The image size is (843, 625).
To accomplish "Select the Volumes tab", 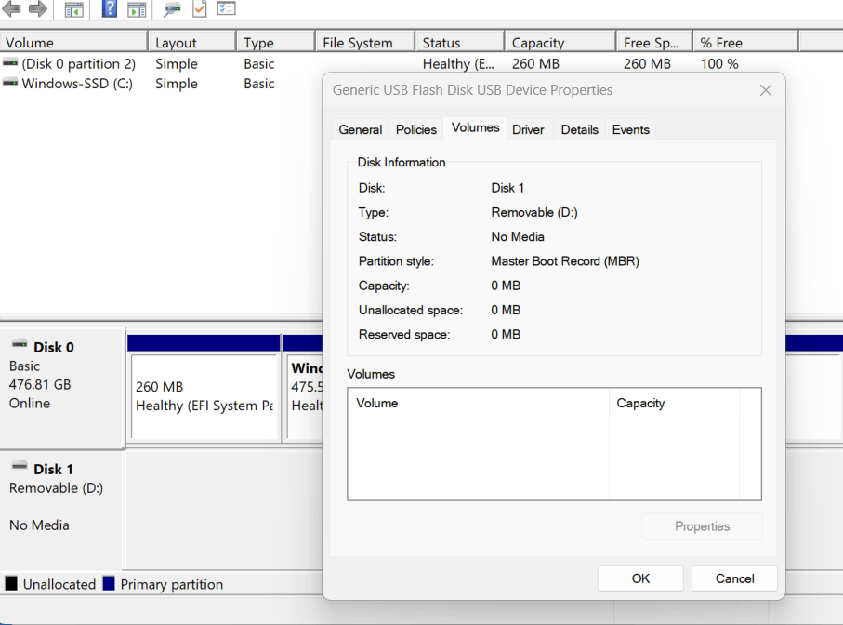I will coord(475,128).
